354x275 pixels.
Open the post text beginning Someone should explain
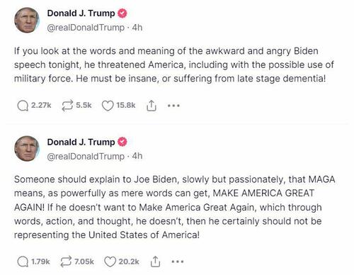click(175, 207)
